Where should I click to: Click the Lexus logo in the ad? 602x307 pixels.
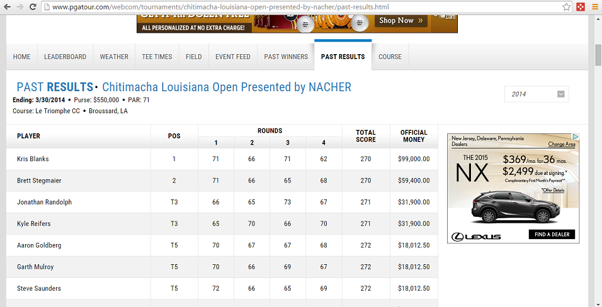476,236
